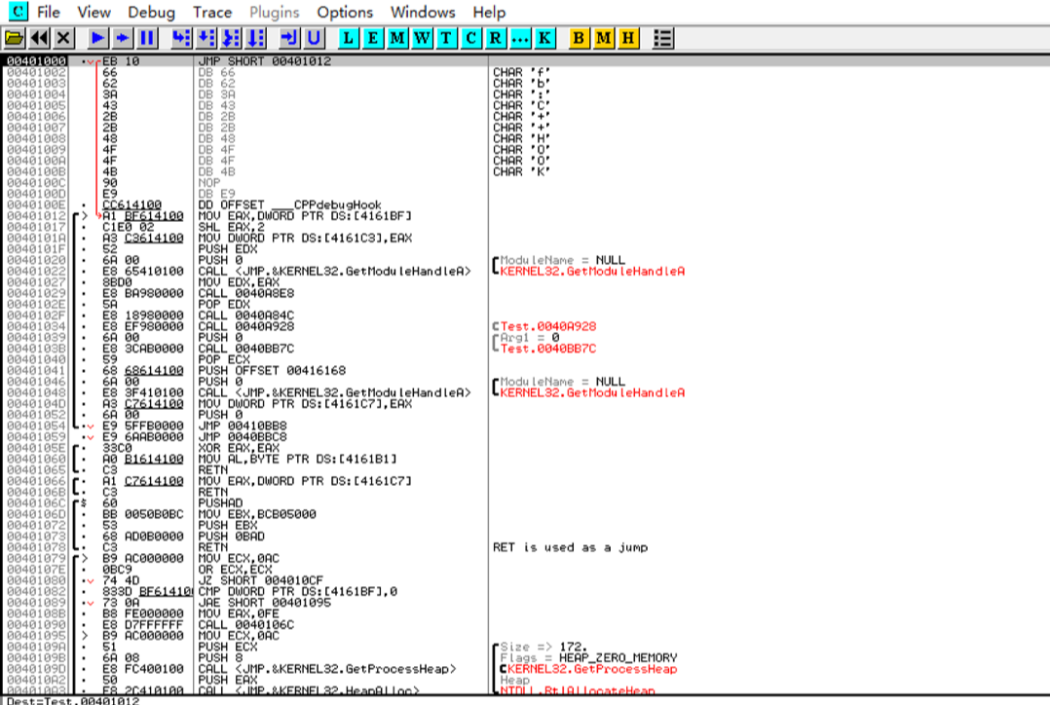
Task: Pause execution using the pause icon
Action: pyautogui.click(x=149, y=38)
